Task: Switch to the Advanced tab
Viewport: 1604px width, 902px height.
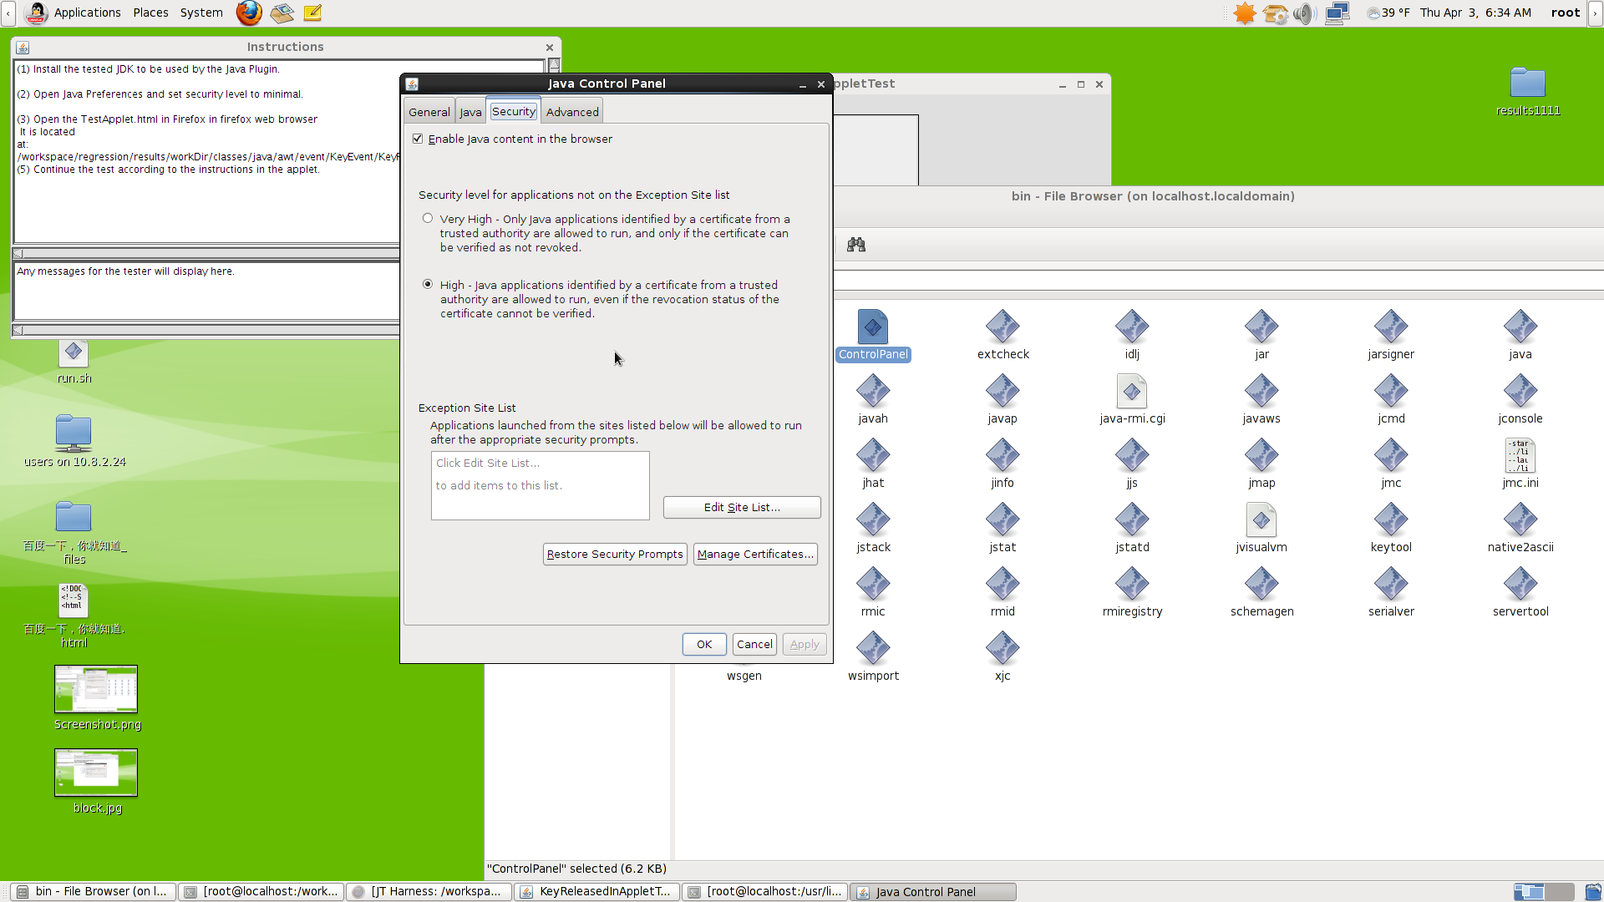Action: pos(572,112)
